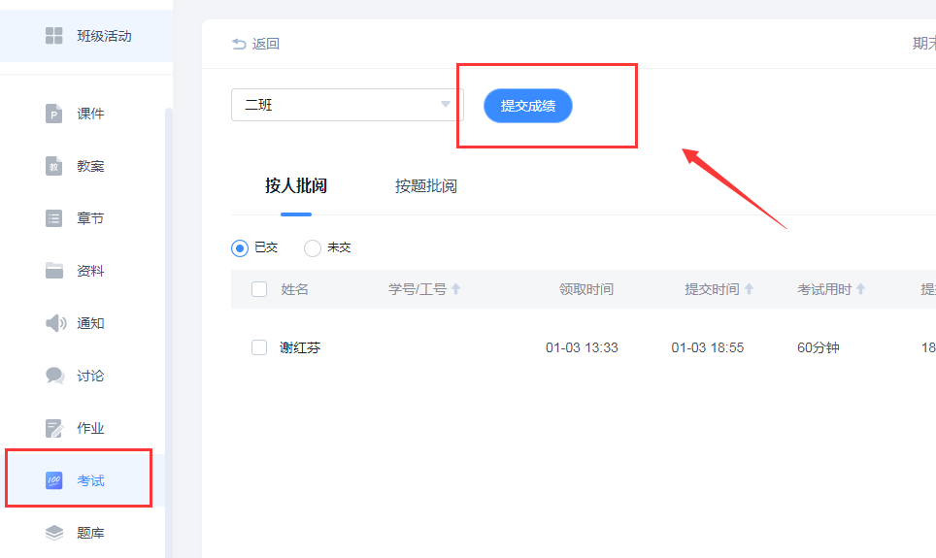Image resolution: width=936 pixels, height=558 pixels.
Task: Open the 讨论 chat bubble icon
Action: pyautogui.click(x=54, y=376)
